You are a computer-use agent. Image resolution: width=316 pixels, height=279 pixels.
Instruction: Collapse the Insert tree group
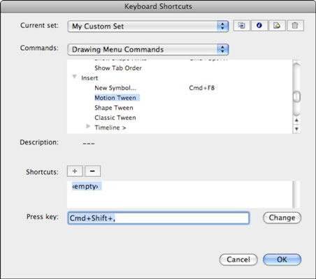pos(74,77)
